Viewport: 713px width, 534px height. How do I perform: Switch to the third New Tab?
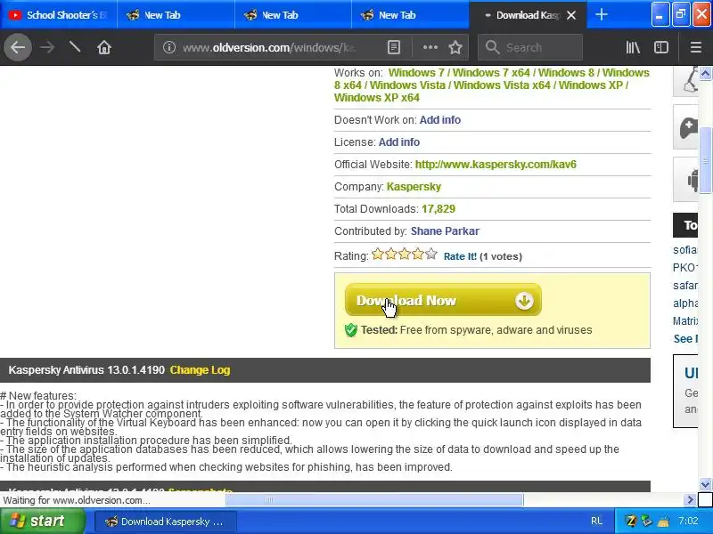click(411, 15)
